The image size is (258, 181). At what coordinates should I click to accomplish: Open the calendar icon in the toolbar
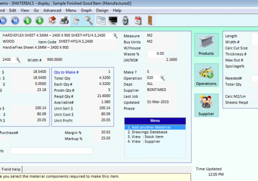tap(138, 21)
